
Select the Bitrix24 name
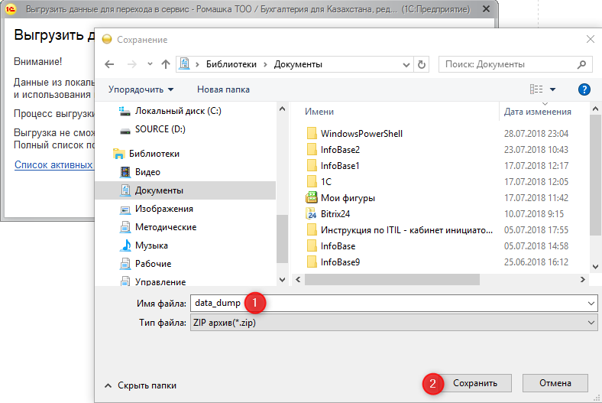tap(335, 214)
